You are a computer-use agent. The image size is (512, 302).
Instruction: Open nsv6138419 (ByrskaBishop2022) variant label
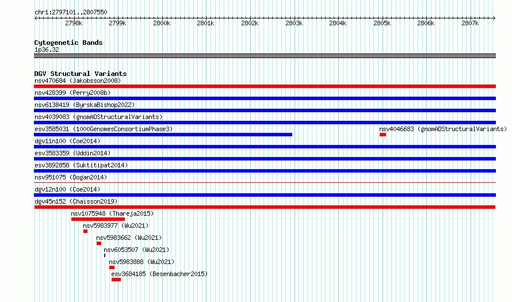click(85, 105)
